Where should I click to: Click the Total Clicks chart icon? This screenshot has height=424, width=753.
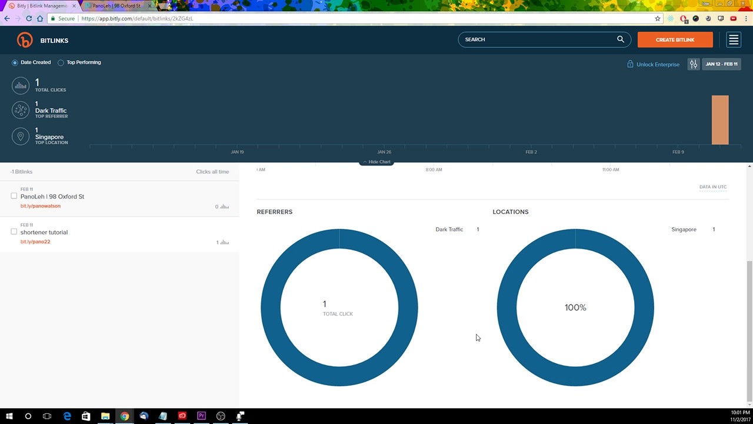pos(21,85)
